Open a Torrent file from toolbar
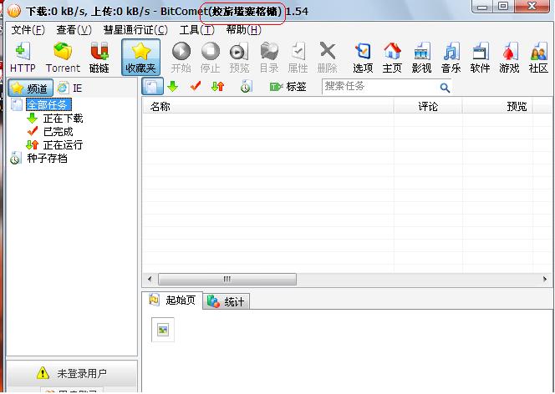Screen dimensions: 555x394 tap(63, 58)
